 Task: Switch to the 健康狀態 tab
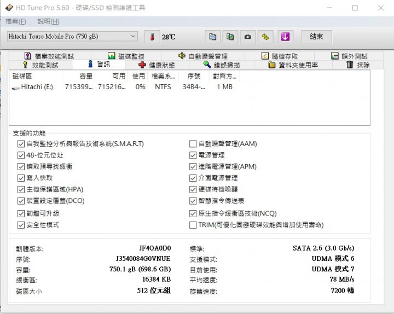(157, 65)
